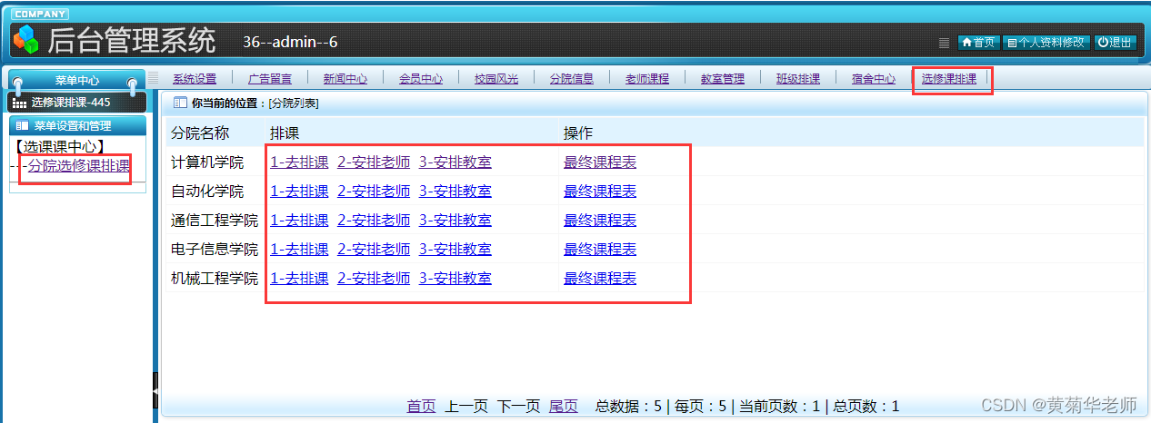
Task: Click 2-安排老师 for 计算机学院
Action: 374,162
